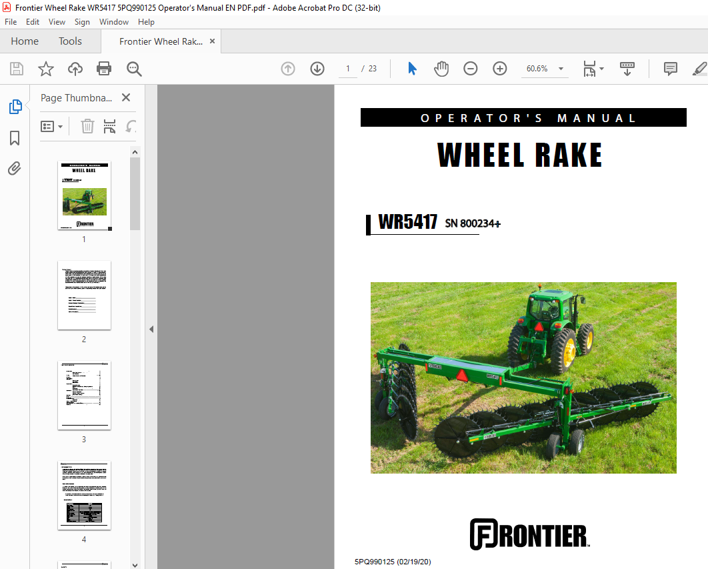Image resolution: width=708 pixels, height=569 pixels.
Task: Add file to Starred with star icon
Action: coord(45,69)
